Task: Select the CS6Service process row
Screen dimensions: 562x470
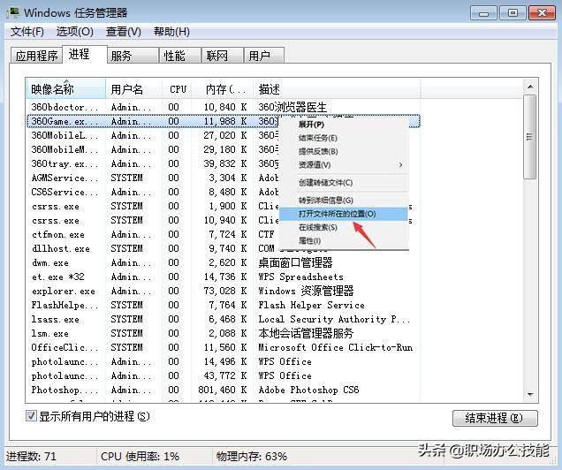Action: tap(224, 192)
